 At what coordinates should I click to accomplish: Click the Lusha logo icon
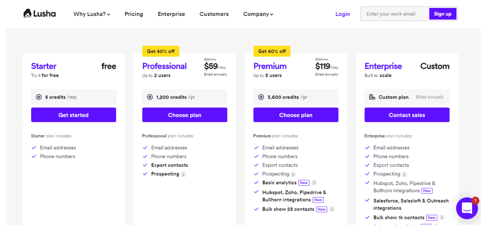pyautogui.click(x=27, y=14)
